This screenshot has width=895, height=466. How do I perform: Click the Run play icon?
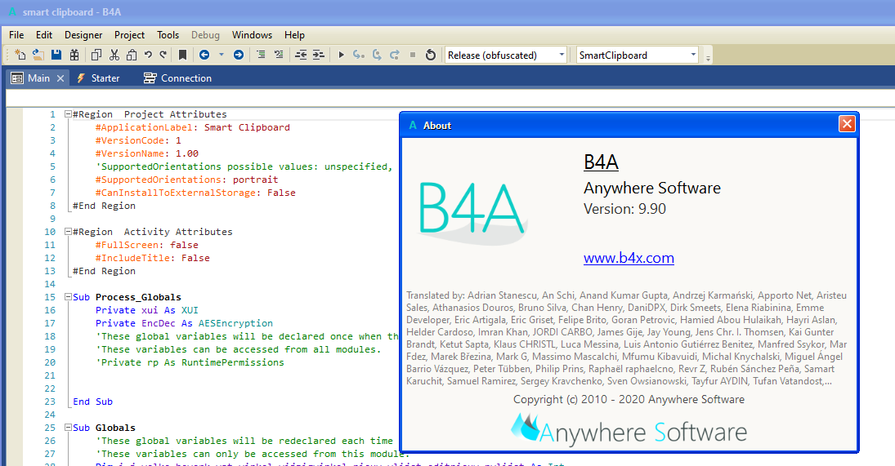[342, 55]
